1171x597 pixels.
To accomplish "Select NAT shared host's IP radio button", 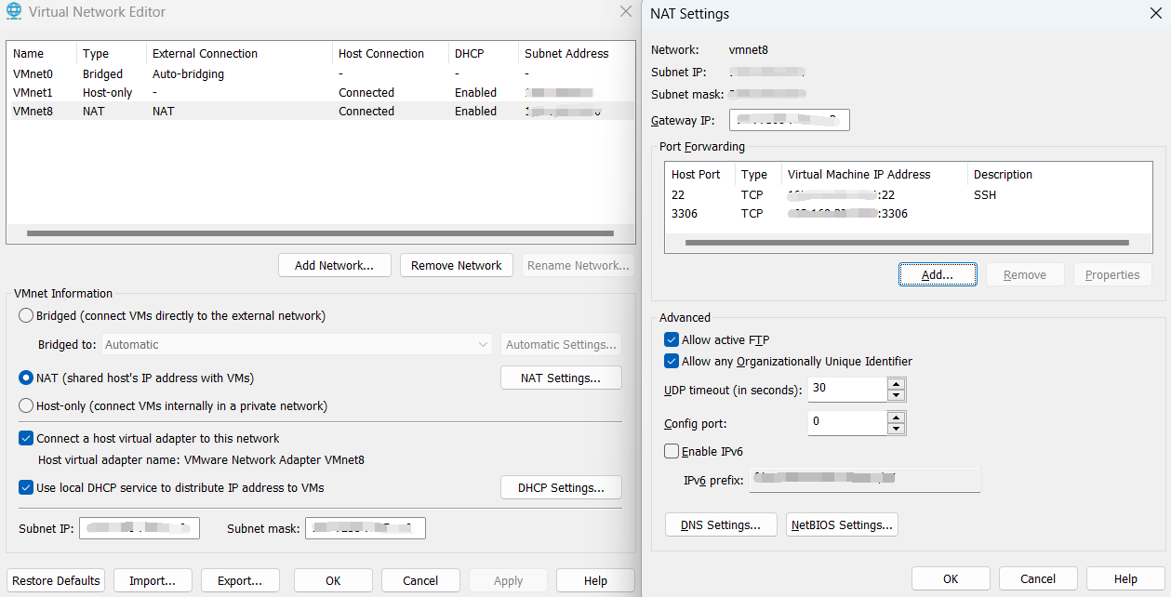I will point(26,378).
